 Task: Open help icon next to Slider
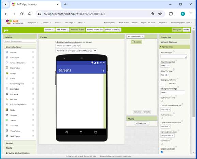(33, 110)
